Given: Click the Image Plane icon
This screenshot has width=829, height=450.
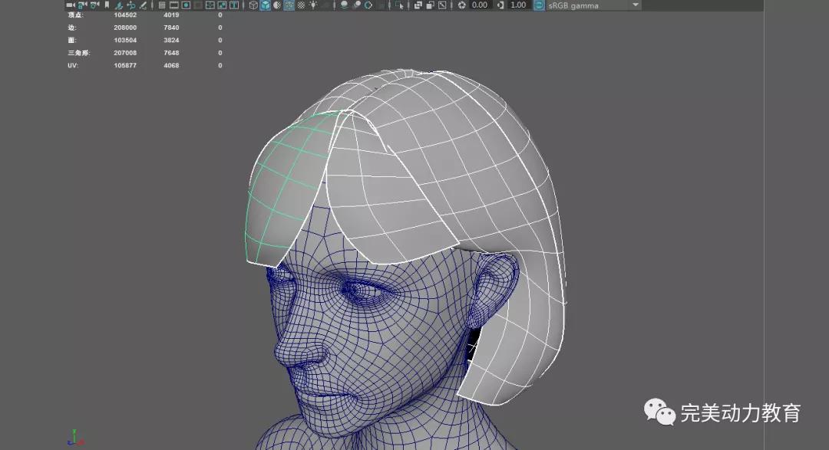Looking at the screenshot, I should (x=119, y=5).
